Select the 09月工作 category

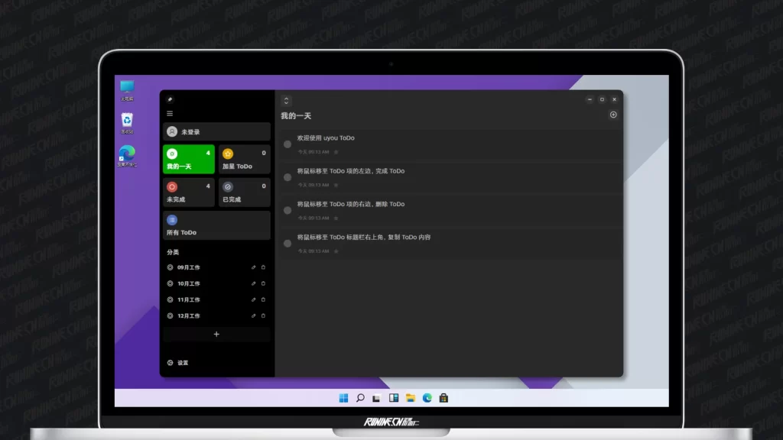189,267
